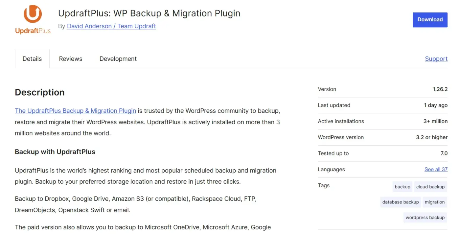This screenshot has width=460, height=234.
Task: Switch to the Details tab
Action: pos(32,59)
